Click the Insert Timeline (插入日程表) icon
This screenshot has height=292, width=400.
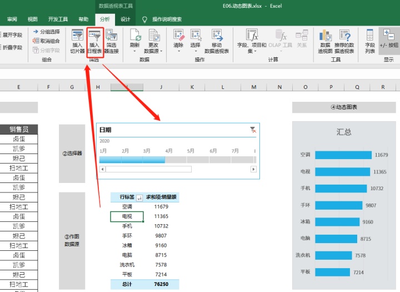tap(94, 35)
